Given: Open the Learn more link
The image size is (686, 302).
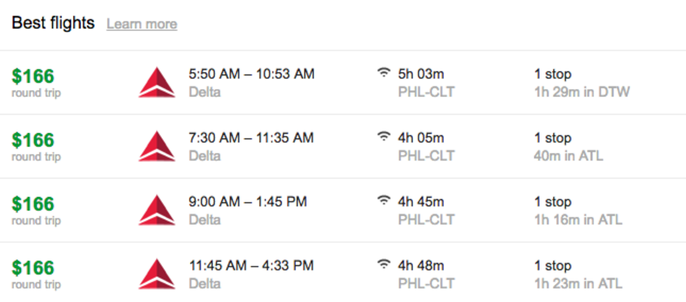Looking at the screenshot, I should 142,24.
